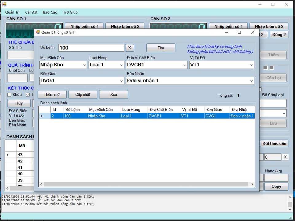Click the main window app icon
The width and height of the screenshot is (295, 221).
point(4,4)
